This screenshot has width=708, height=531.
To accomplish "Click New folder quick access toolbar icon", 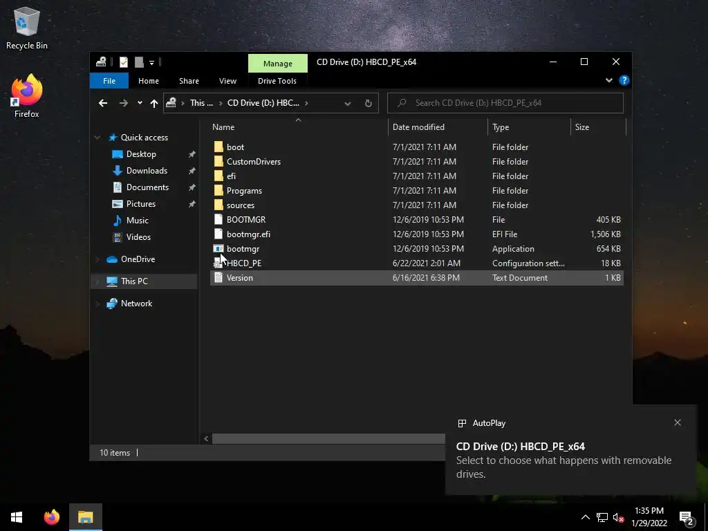I will click(139, 62).
